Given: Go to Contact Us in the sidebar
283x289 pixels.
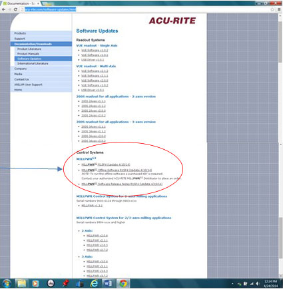Looking at the screenshot, I should point(41,79).
